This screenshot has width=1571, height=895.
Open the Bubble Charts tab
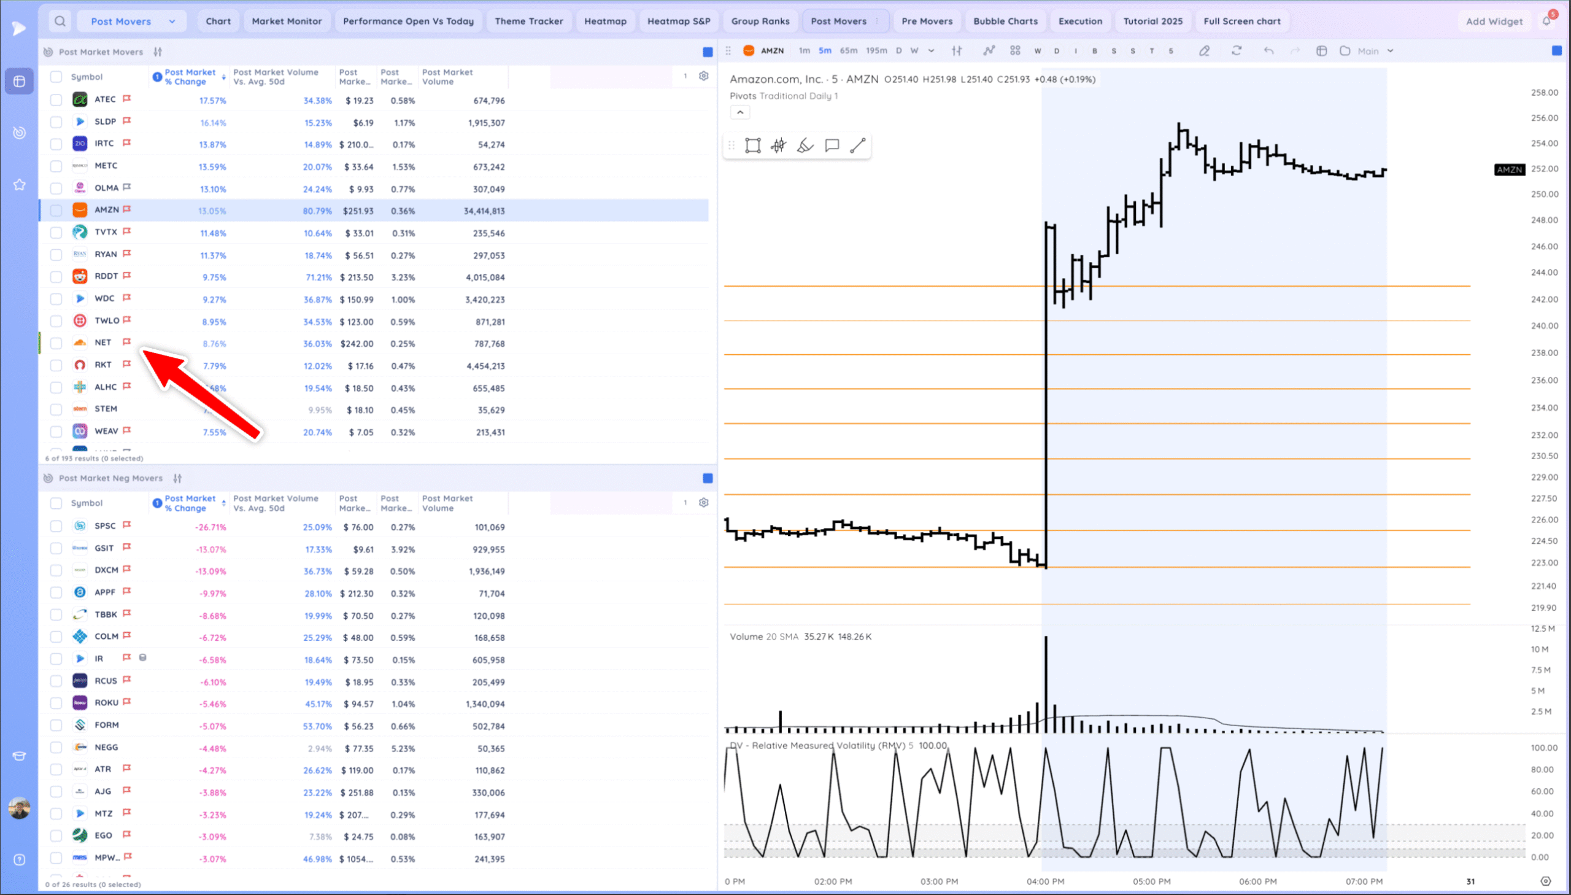pyautogui.click(x=1005, y=21)
